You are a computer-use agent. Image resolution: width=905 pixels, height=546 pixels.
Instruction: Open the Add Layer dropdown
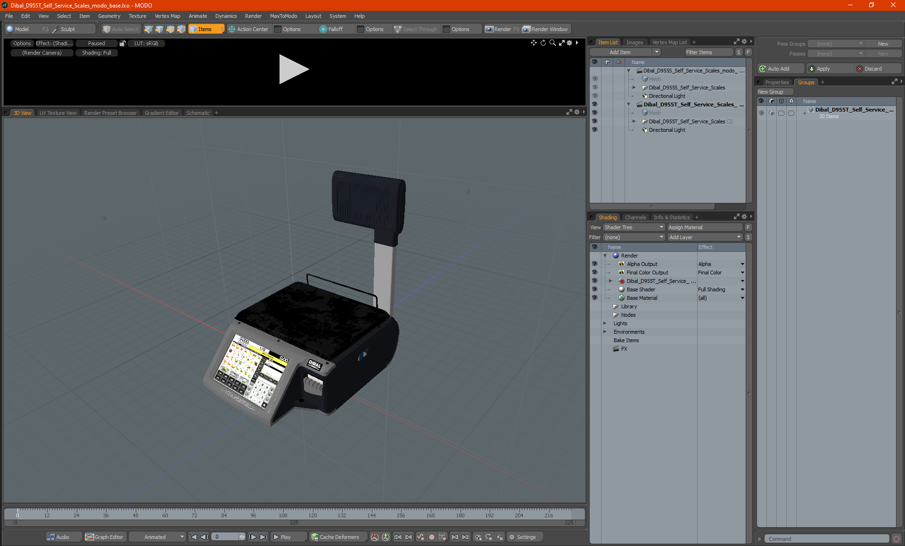(705, 237)
